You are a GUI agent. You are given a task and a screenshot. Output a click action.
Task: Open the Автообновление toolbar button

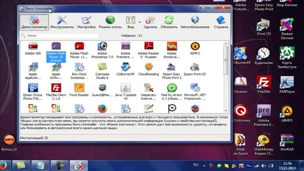195,22
